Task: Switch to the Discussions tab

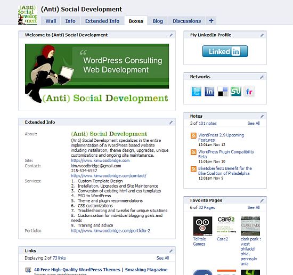Action: (186, 21)
